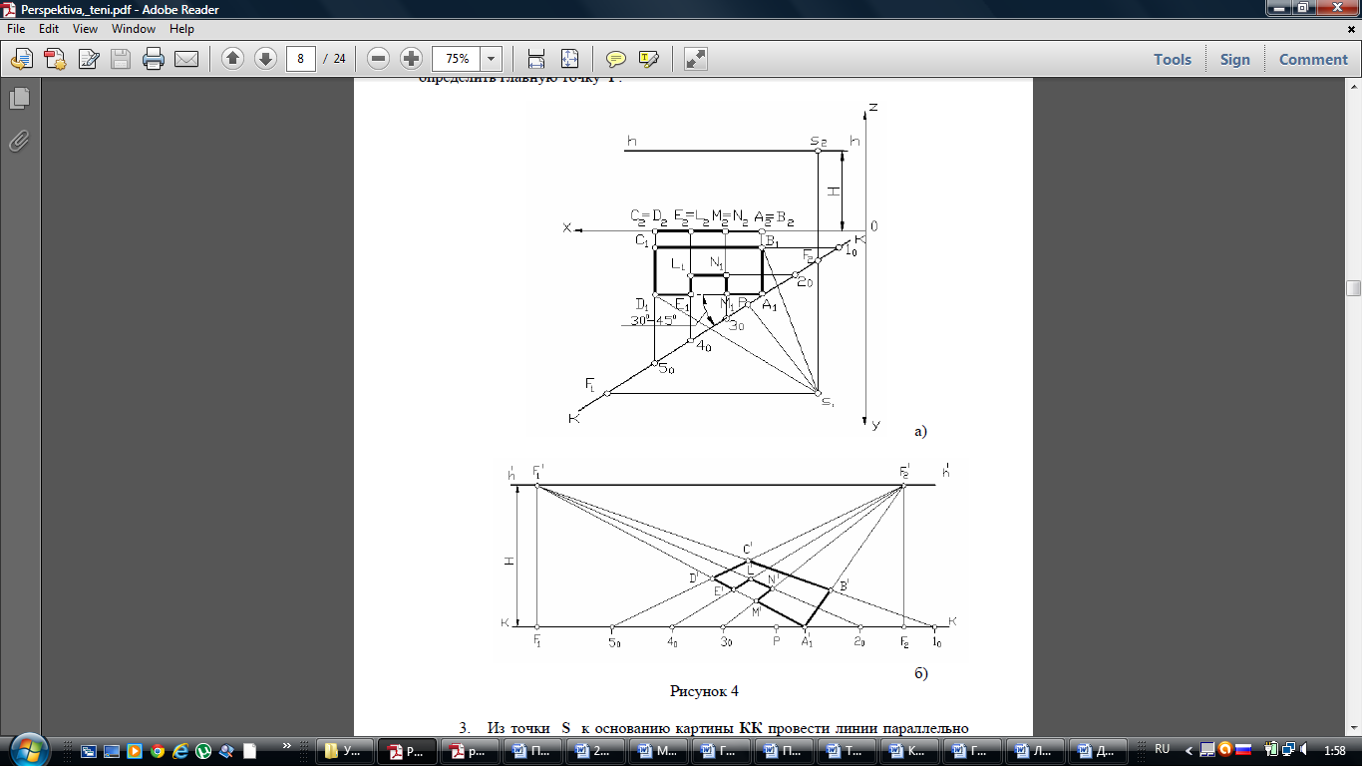This screenshot has width=1362, height=766.
Task: Show page thumbnails in the side panel
Action: tap(19, 99)
